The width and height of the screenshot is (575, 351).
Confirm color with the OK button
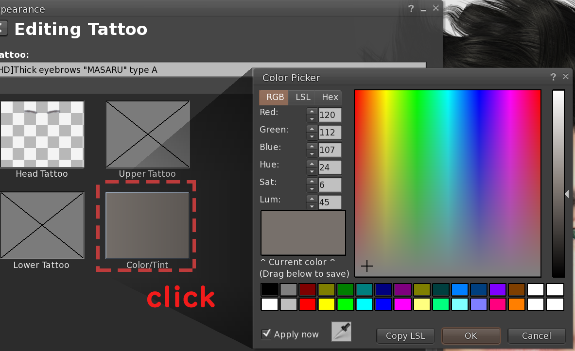coord(471,335)
